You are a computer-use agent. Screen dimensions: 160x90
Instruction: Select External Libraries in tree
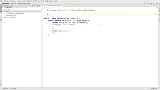tap(10, 17)
